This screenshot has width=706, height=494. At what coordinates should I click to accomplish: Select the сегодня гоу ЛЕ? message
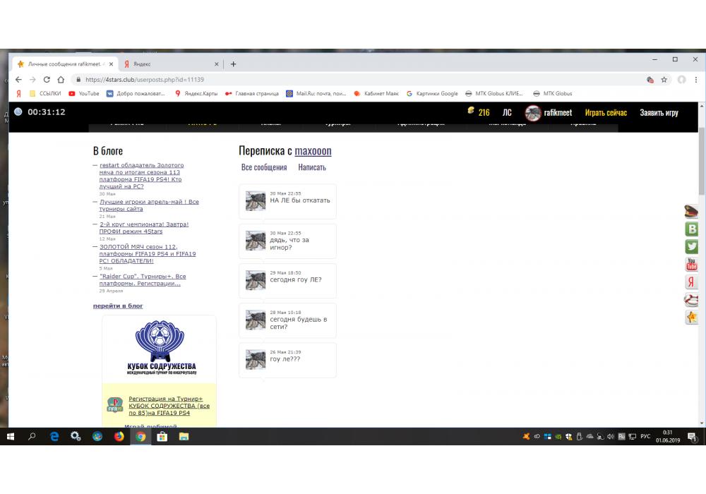point(287,281)
